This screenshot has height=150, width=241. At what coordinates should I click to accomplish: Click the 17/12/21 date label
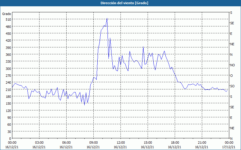coord(229,147)
